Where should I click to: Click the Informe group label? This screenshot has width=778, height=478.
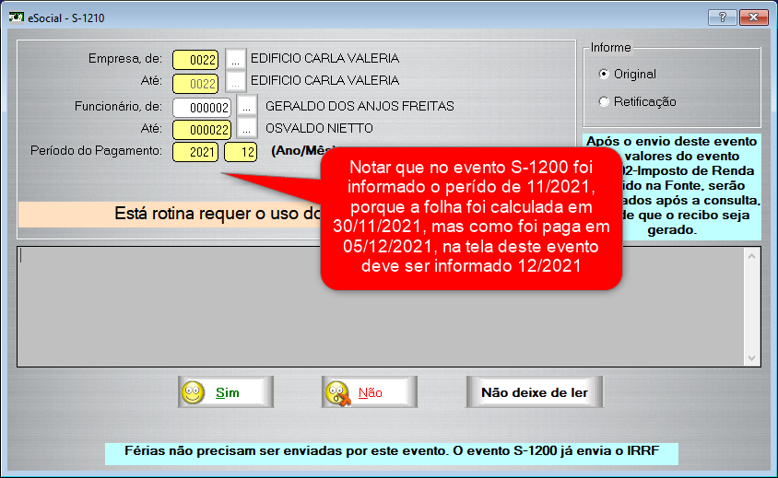coord(611,48)
